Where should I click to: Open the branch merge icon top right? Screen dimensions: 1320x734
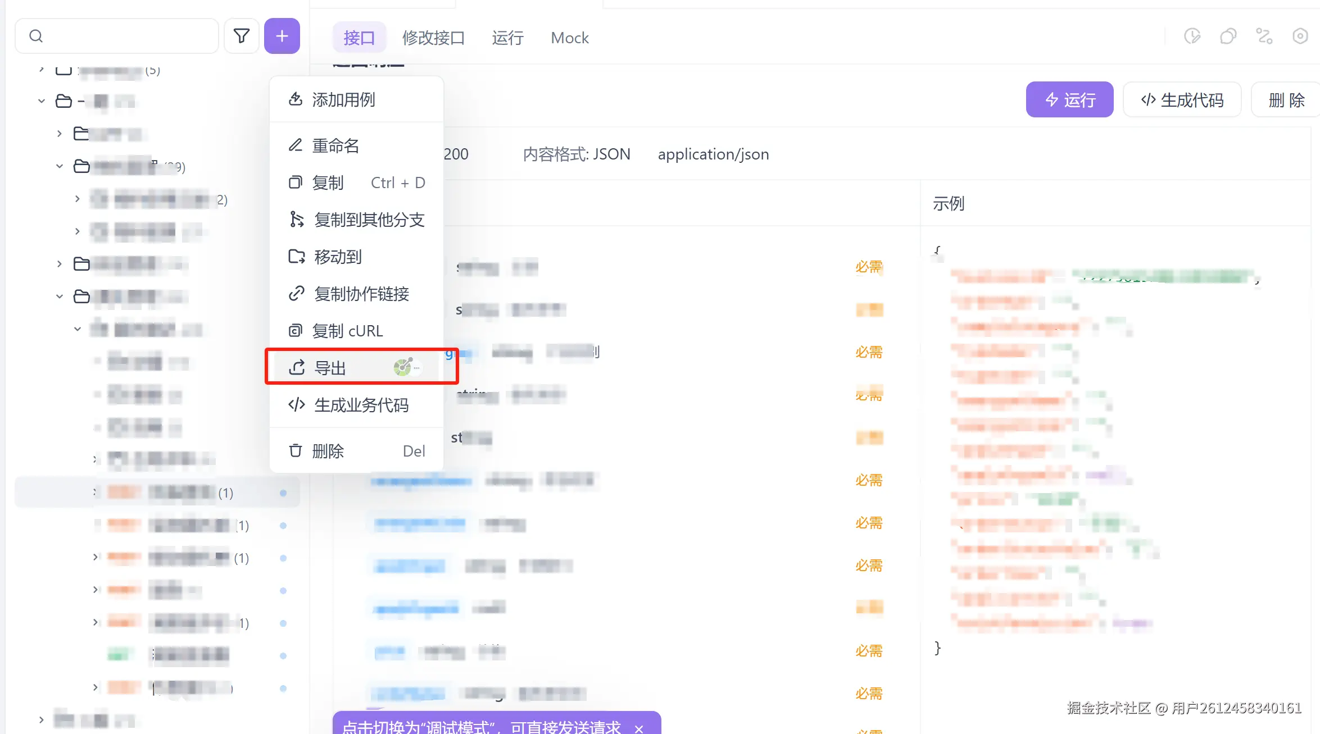[1264, 37]
